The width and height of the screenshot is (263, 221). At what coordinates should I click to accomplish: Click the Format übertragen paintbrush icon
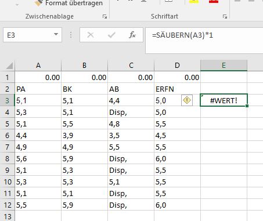(x=38, y=2)
